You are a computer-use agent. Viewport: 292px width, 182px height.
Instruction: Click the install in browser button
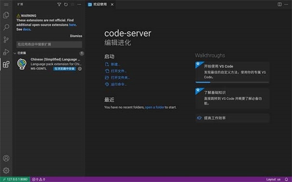coord(65,69)
